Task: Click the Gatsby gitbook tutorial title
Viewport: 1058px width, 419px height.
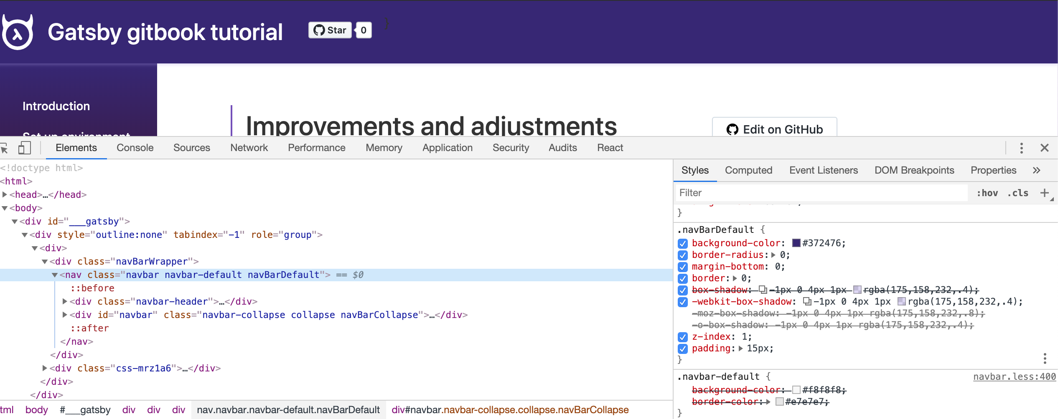Action: (165, 32)
